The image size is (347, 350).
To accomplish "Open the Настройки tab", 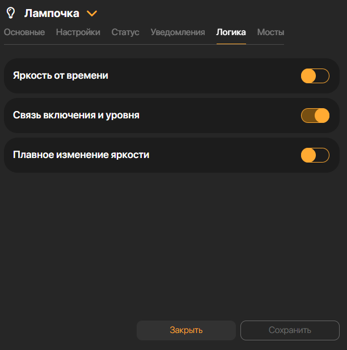I will click(x=78, y=32).
